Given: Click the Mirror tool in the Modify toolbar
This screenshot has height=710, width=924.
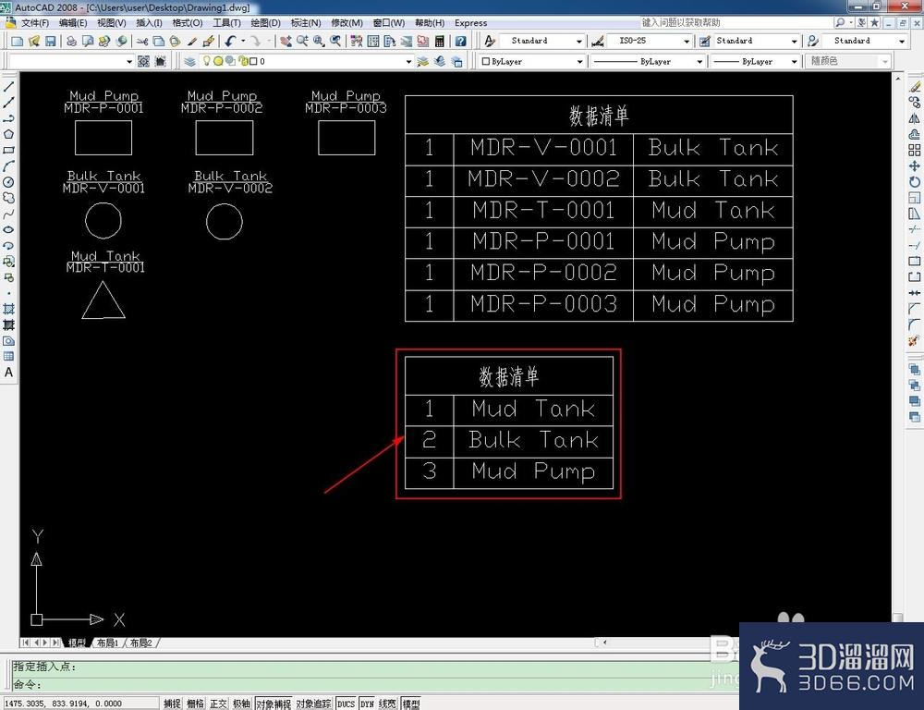Looking at the screenshot, I should (x=914, y=118).
